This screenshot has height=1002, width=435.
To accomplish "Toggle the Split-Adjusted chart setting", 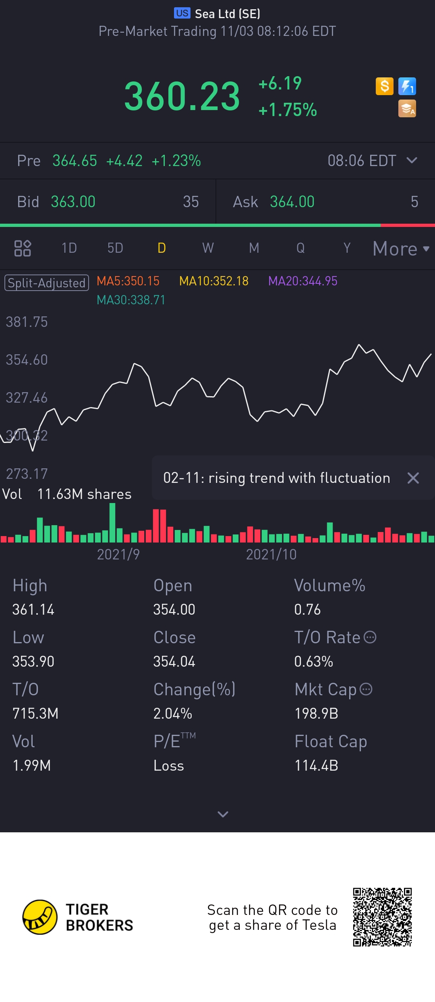I will (47, 283).
